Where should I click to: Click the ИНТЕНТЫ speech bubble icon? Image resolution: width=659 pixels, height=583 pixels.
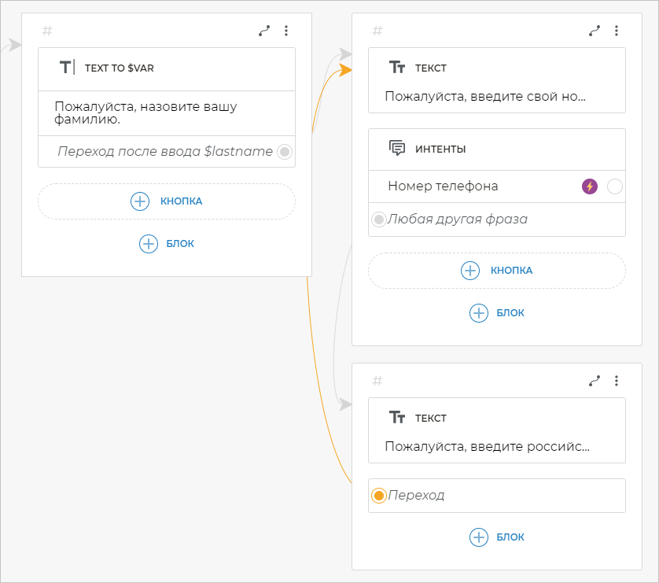click(397, 149)
